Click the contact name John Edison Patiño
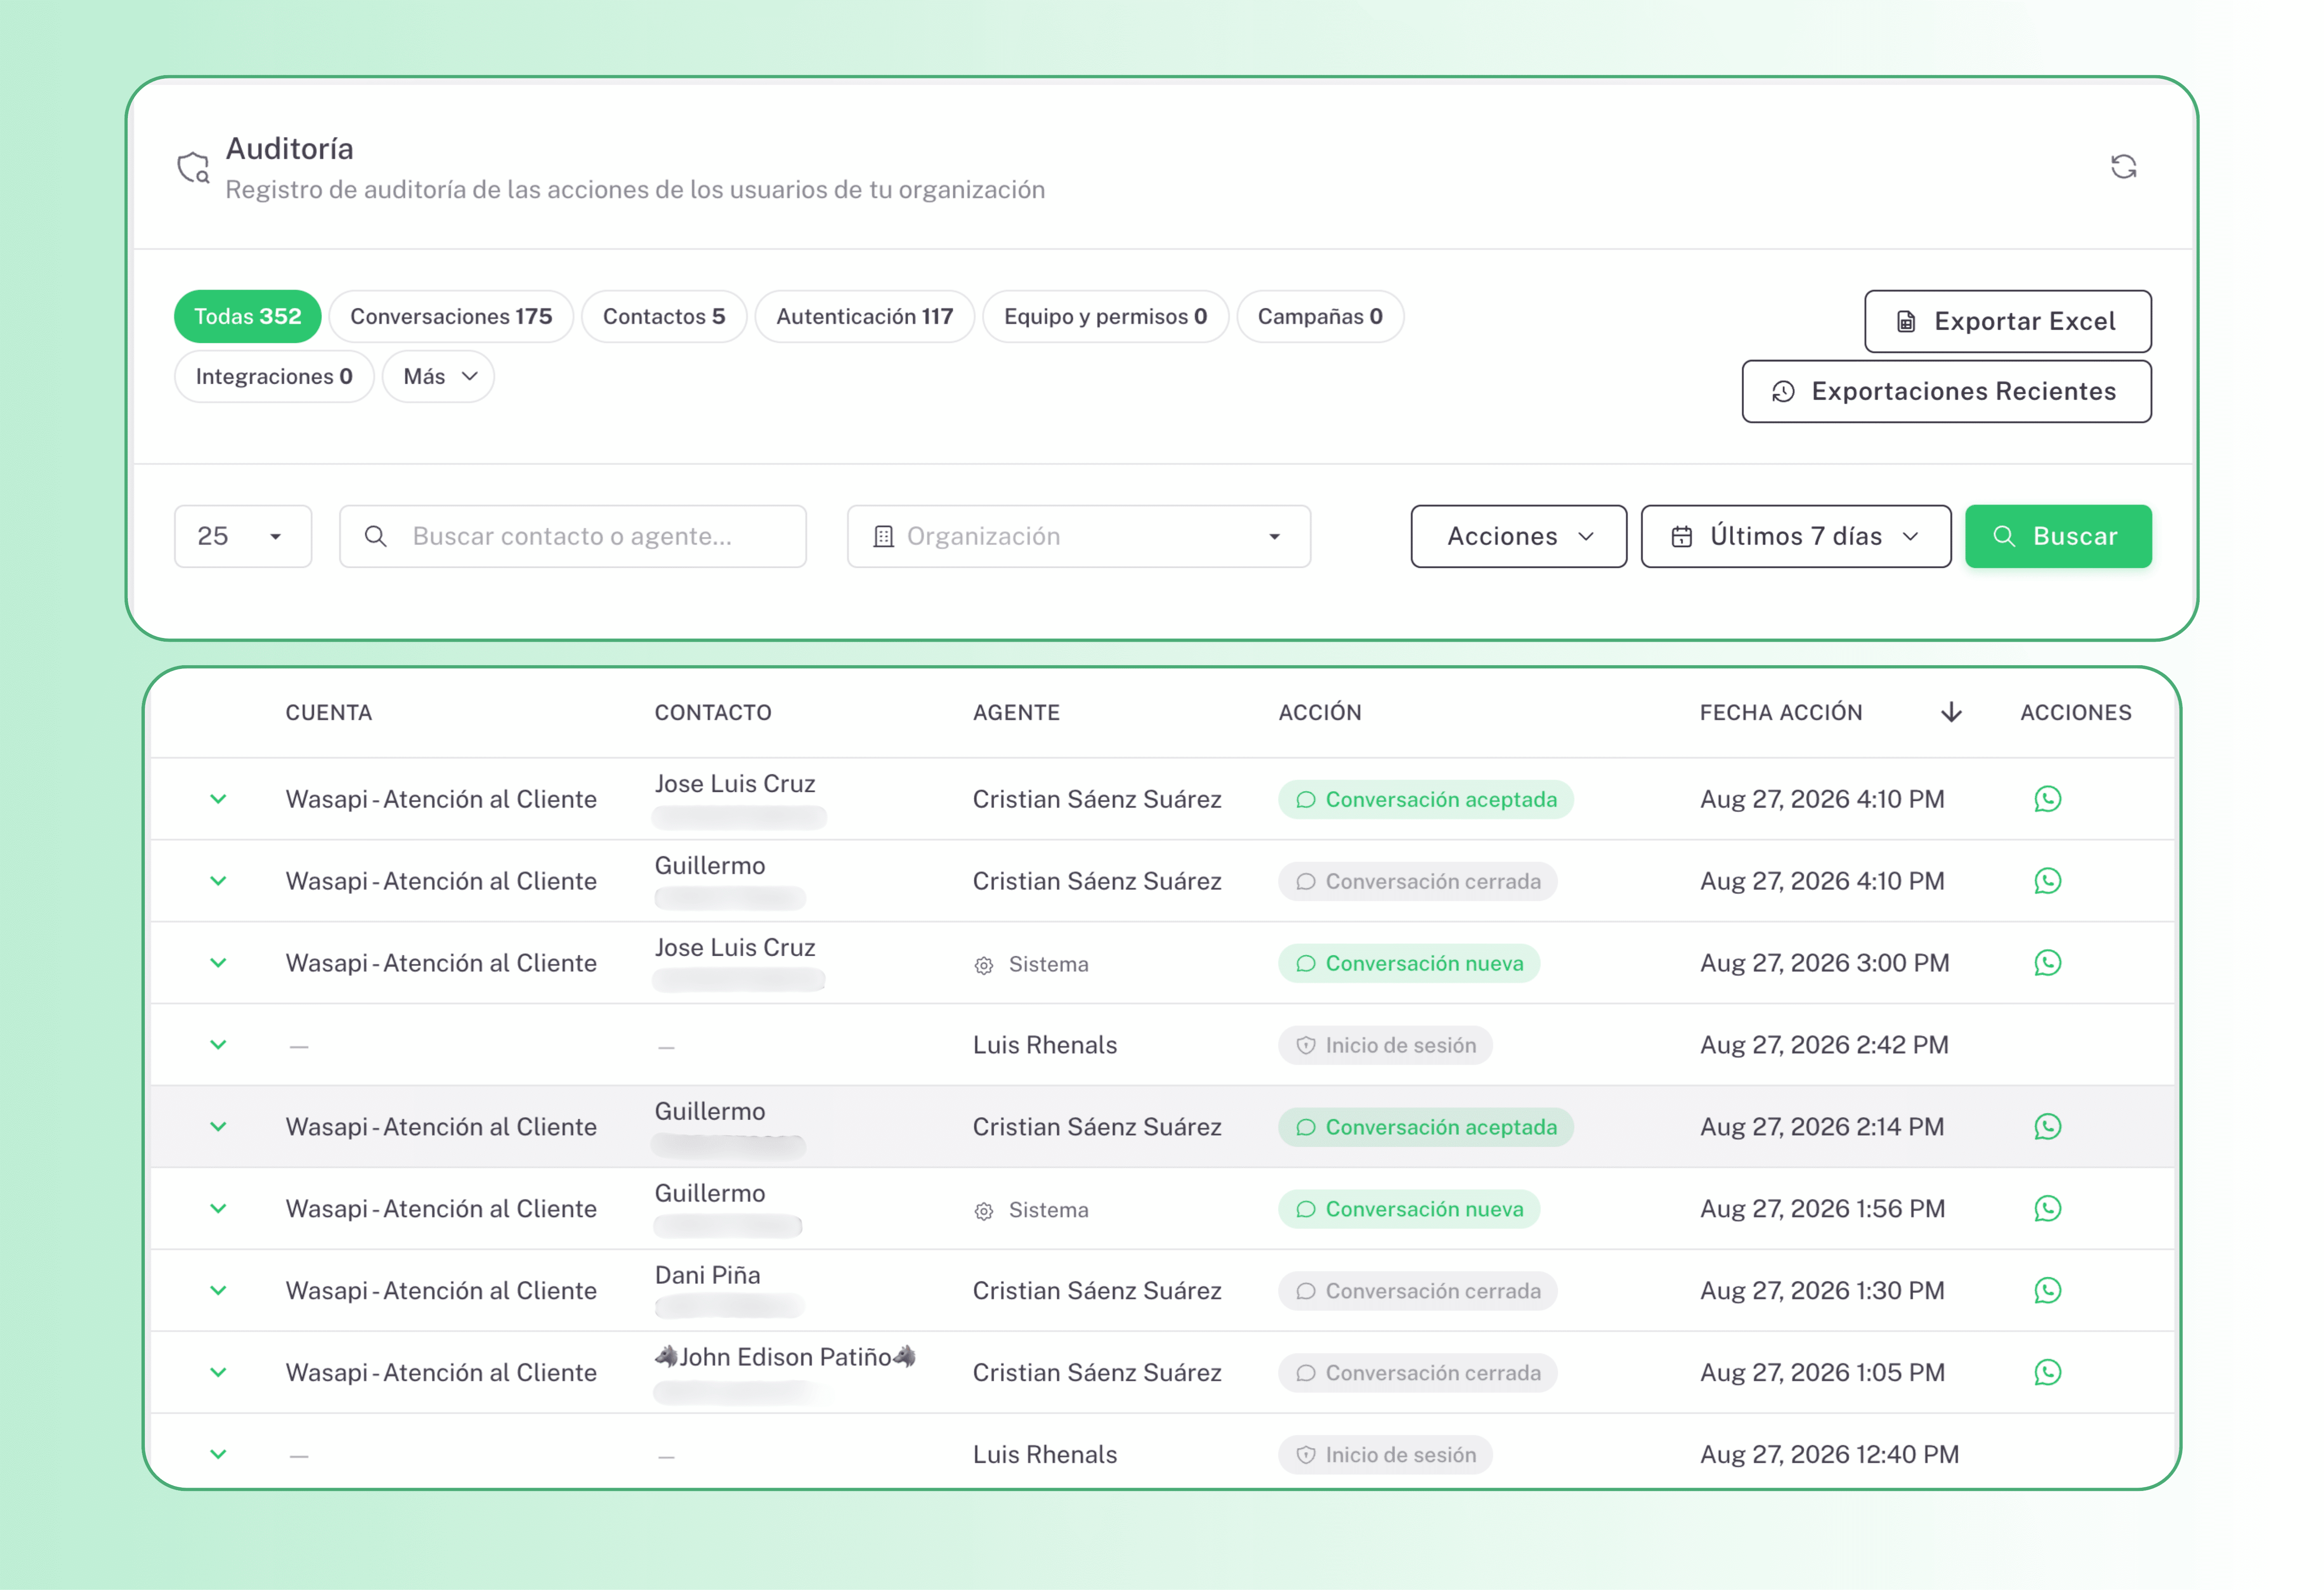 click(x=785, y=1357)
